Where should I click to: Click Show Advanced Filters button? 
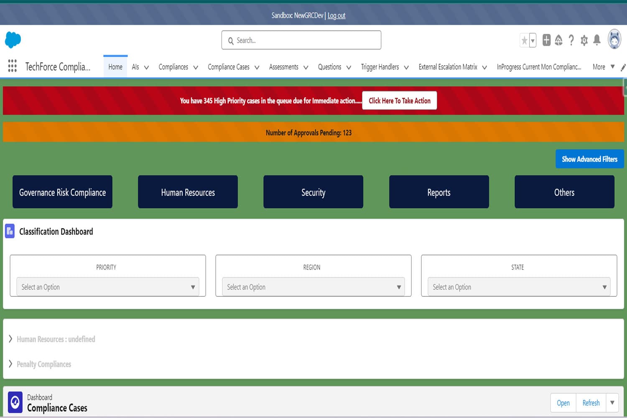pyautogui.click(x=589, y=159)
